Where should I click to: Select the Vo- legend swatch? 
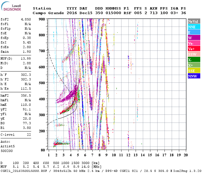click(194, 43)
